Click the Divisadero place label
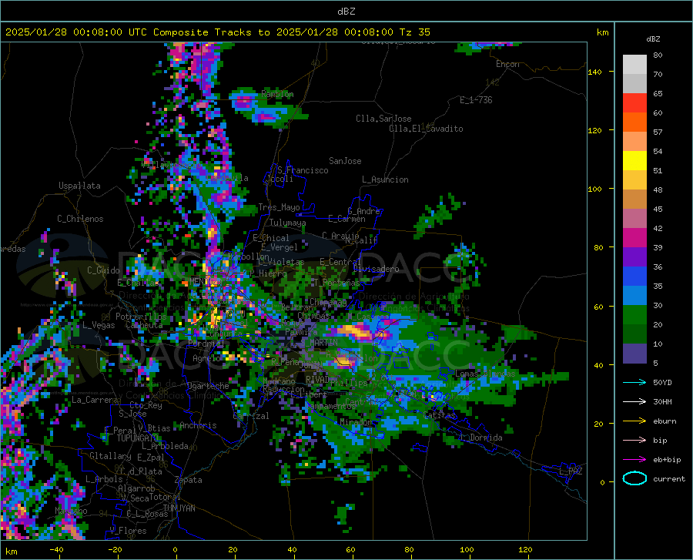 376,269
